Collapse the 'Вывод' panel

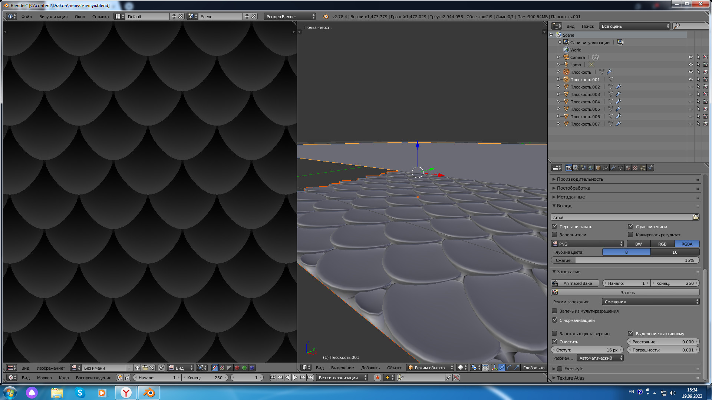tap(564, 206)
